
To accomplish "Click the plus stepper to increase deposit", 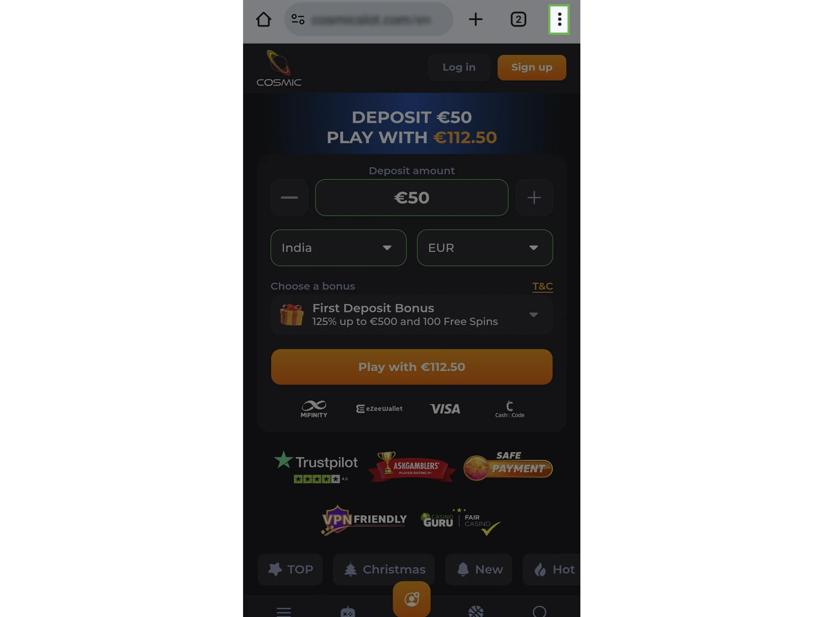I will pyautogui.click(x=534, y=198).
